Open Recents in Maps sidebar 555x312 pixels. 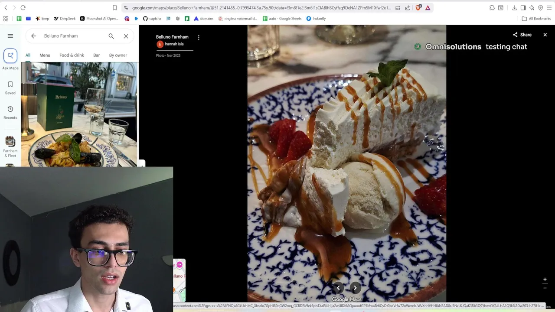pos(10,112)
